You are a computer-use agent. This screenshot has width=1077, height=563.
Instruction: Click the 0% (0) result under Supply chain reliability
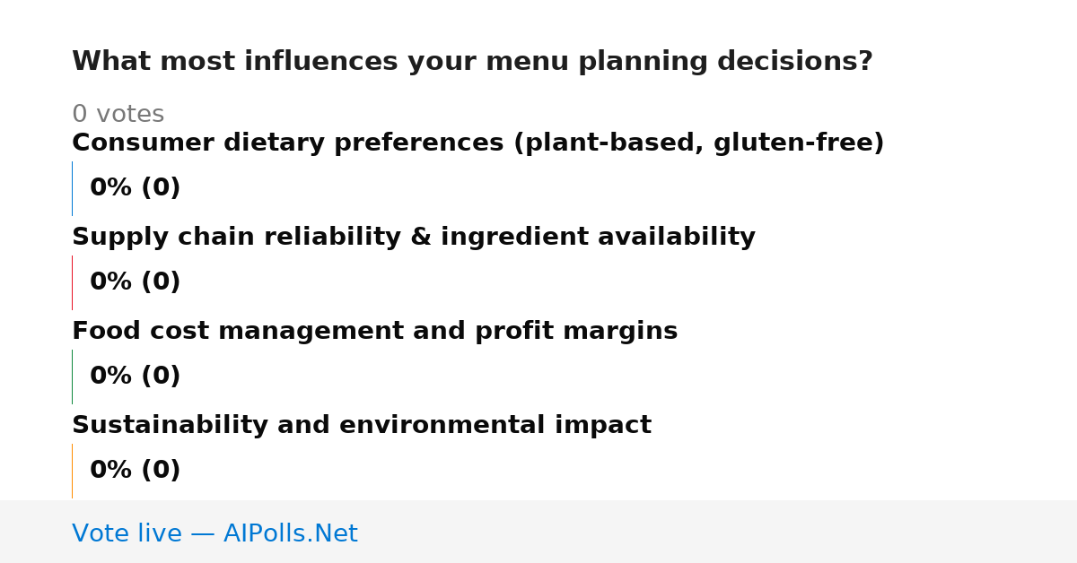coord(135,282)
